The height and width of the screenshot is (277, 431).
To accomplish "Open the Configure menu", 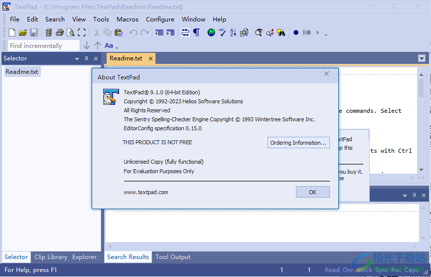I will [160, 19].
